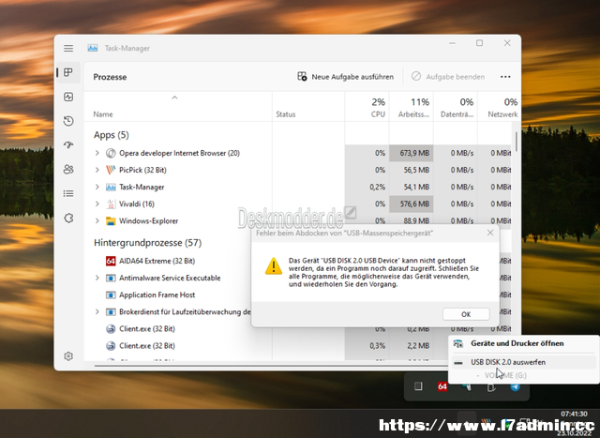Open the users (Benutzer) sidebar icon
Viewport: 600px width, 438px height.
(x=68, y=169)
